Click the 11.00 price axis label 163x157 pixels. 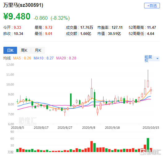pos(10,75)
